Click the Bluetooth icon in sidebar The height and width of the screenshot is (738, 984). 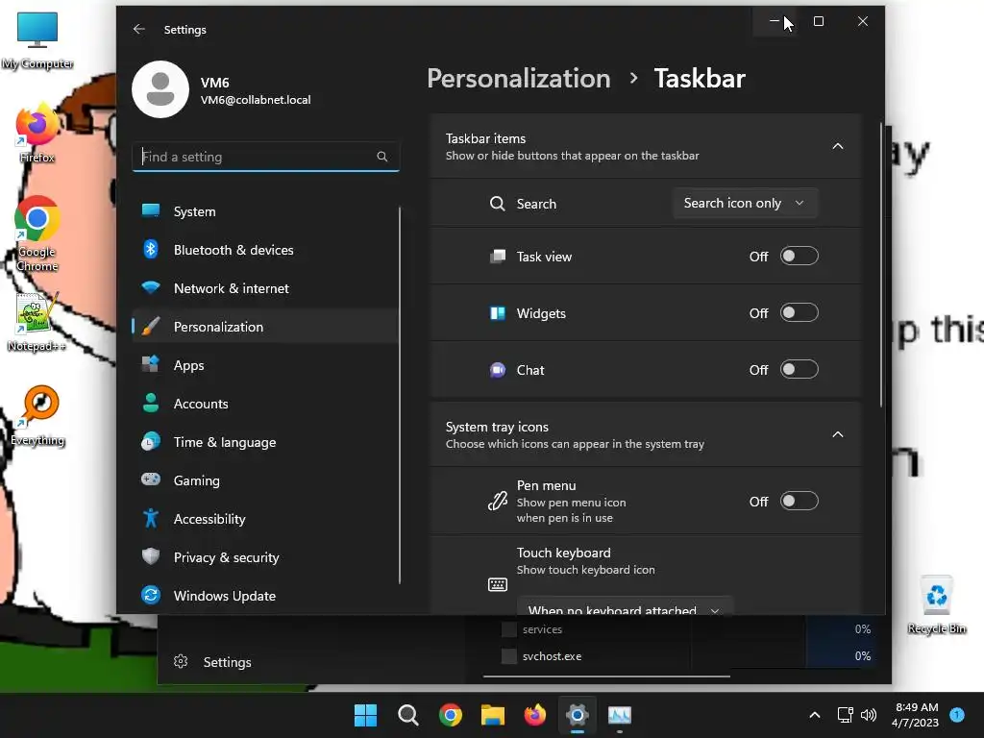151,249
